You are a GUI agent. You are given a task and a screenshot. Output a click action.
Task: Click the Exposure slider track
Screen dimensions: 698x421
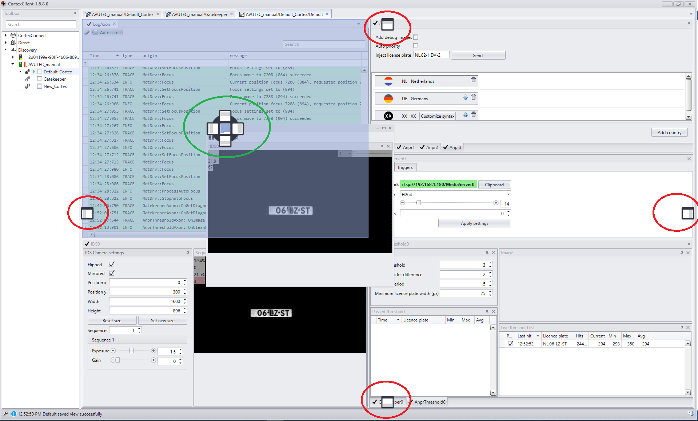[x=133, y=351]
